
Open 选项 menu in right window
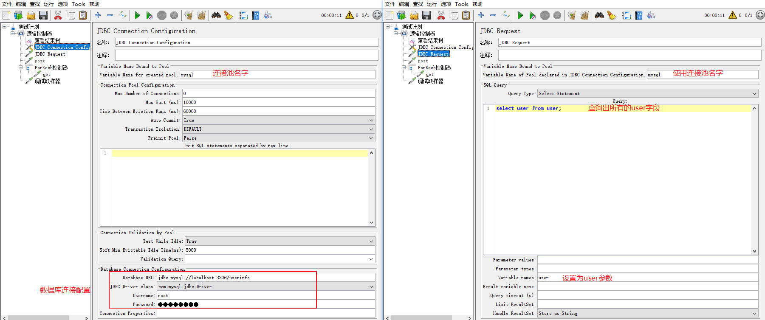(446, 4)
